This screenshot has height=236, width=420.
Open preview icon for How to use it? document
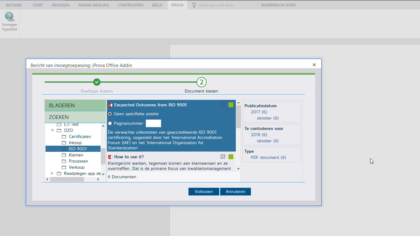223,157
